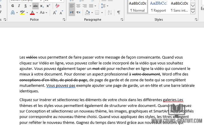Toggle strikethrough (abc) formatting
This screenshot has width=204, height=125.
36,6
